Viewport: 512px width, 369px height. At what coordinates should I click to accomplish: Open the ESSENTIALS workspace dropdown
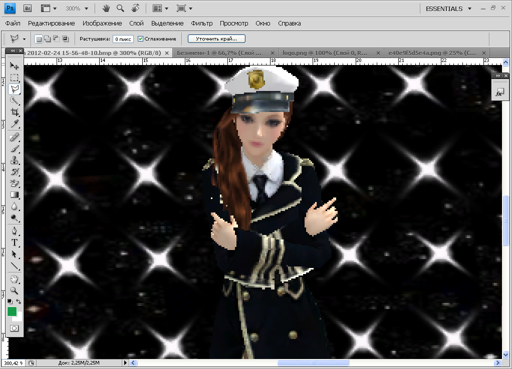click(449, 9)
